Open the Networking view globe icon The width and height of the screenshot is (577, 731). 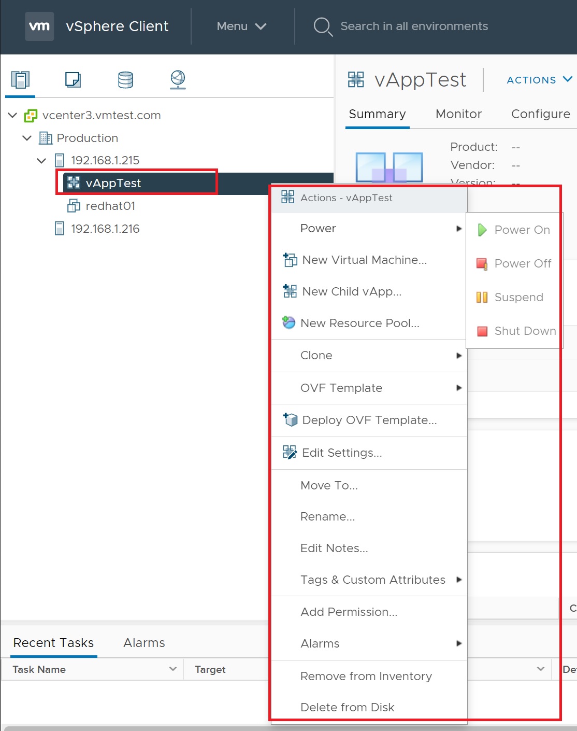pyautogui.click(x=178, y=80)
